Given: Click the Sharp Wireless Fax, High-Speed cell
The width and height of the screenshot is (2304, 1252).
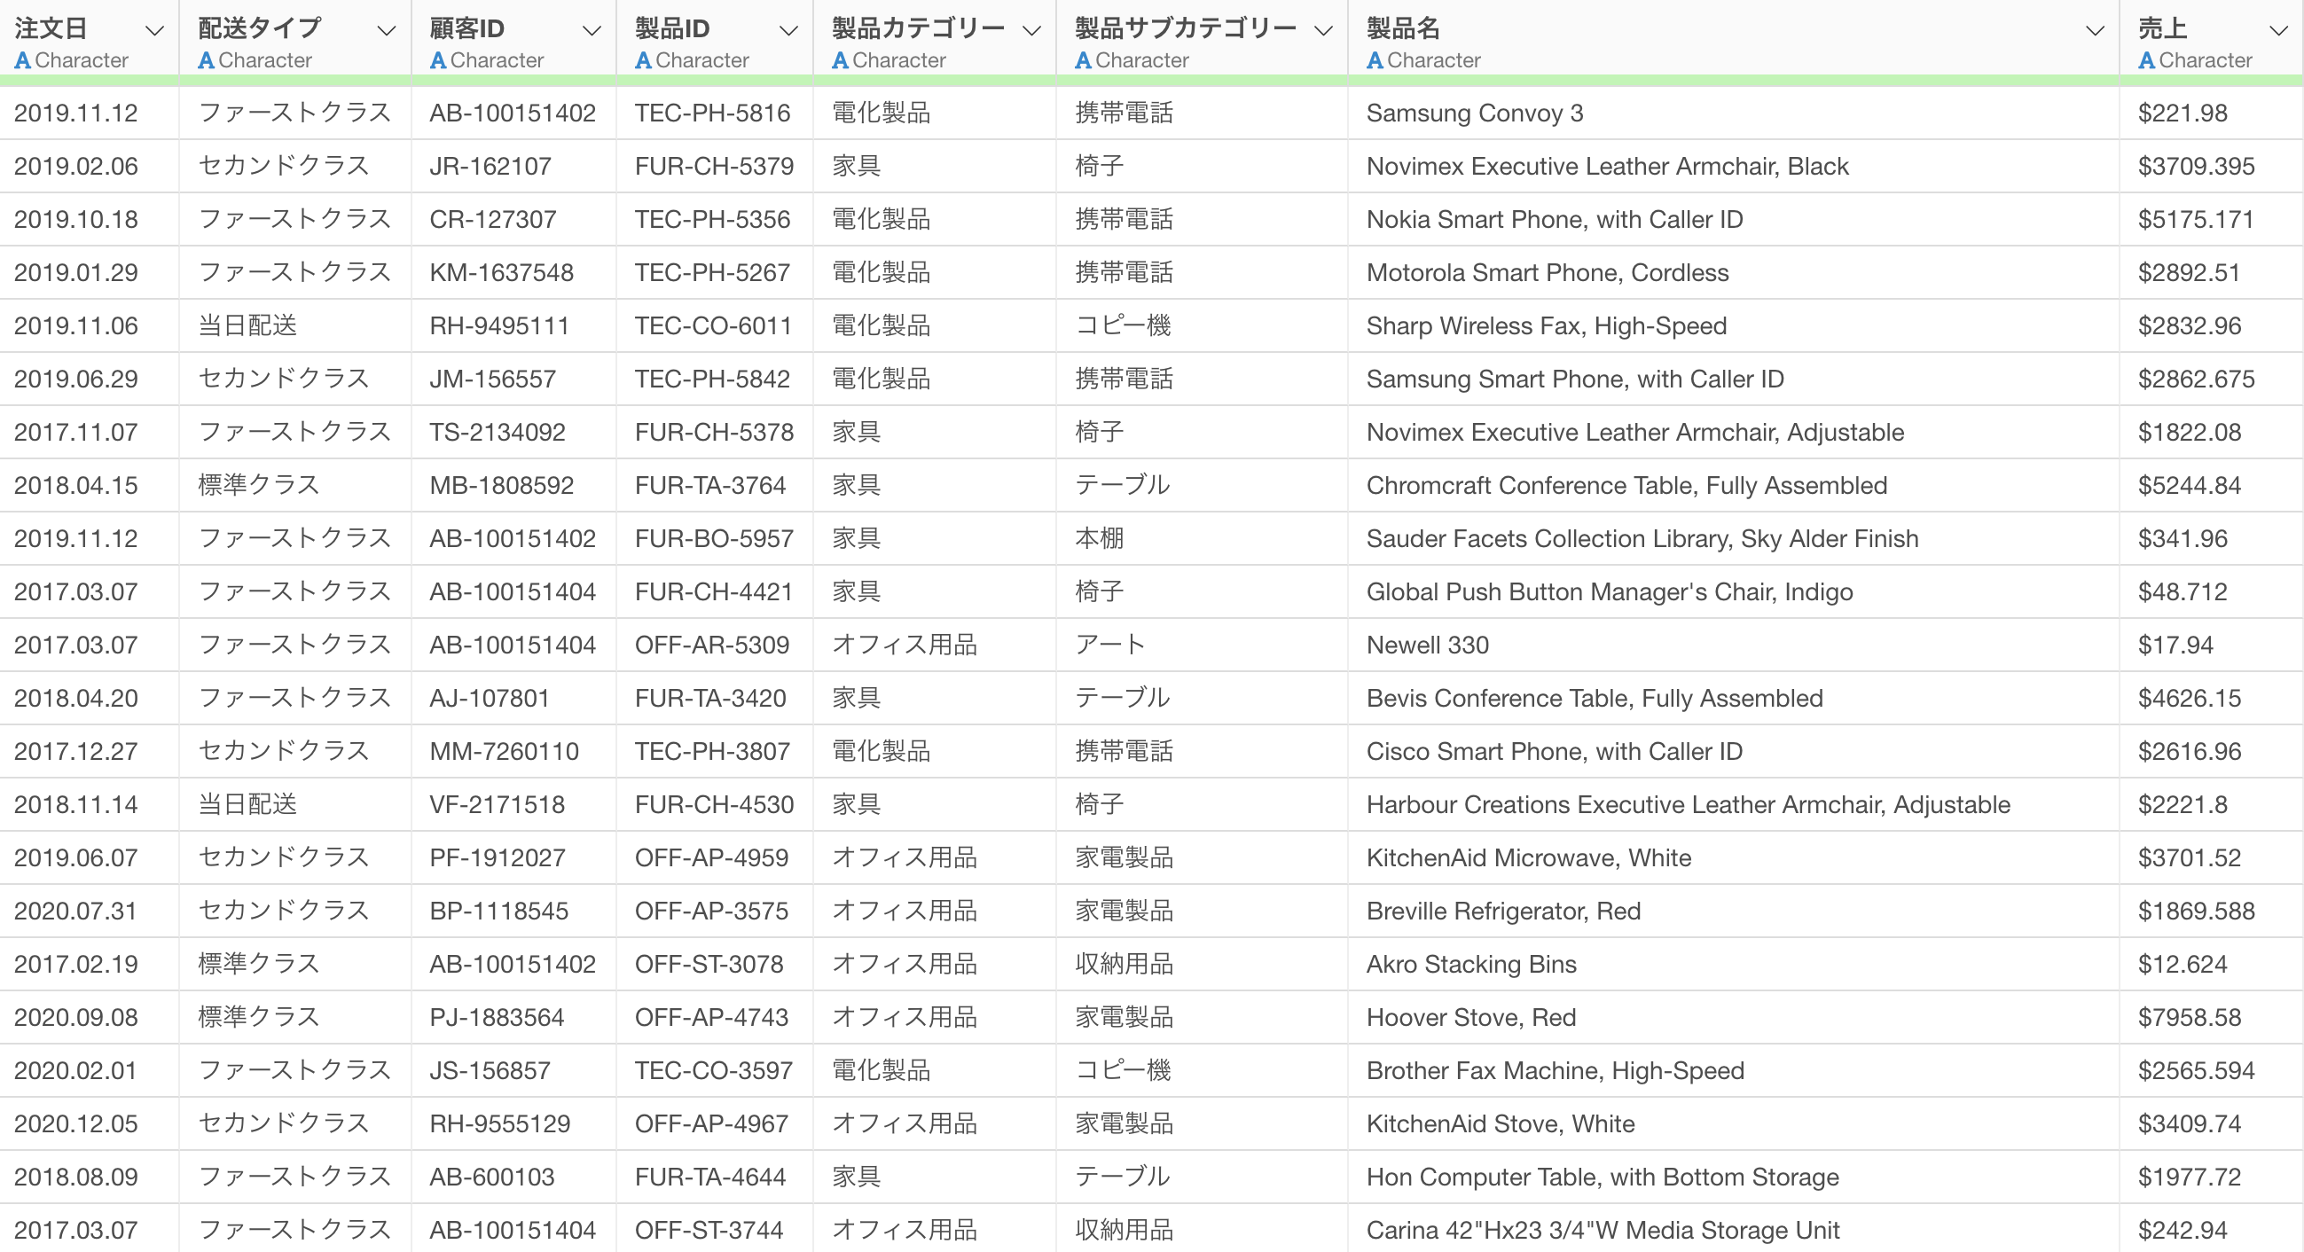Looking at the screenshot, I should pos(1734,326).
